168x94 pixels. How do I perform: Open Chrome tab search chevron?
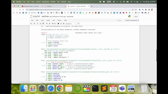click(155, 6)
